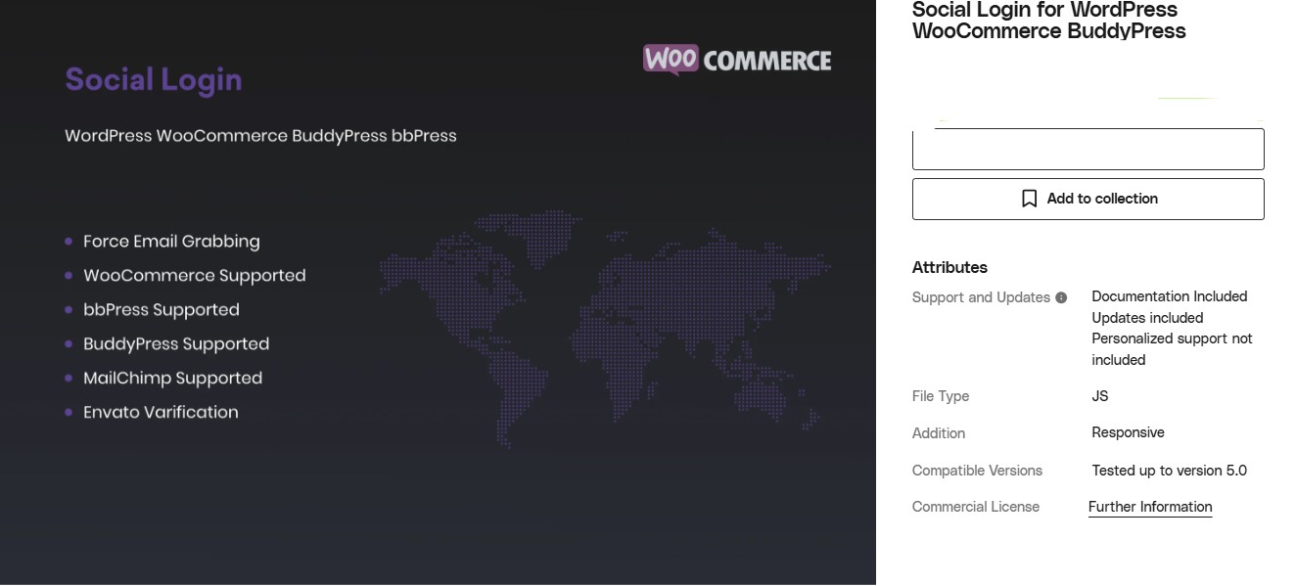Click the Commercial License label

tap(976, 507)
